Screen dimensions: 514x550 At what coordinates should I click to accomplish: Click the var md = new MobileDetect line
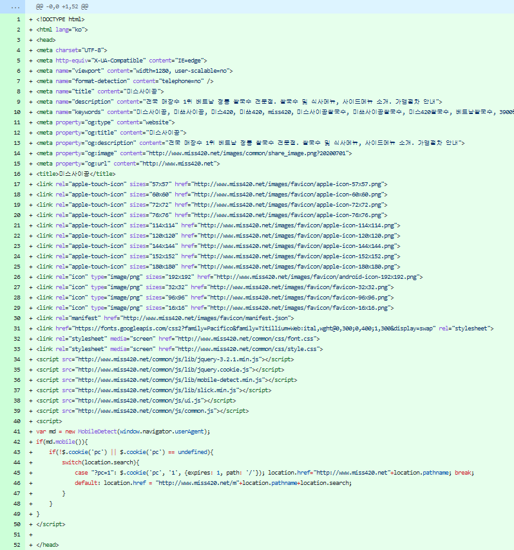point(123,431)
